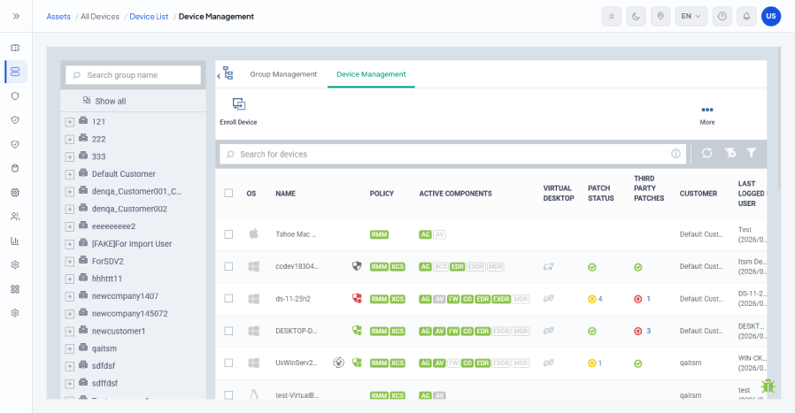The image size is (795, 413).
Task: Open notifications bell icon
Action: pyautogui.click(x=746, y=16)
